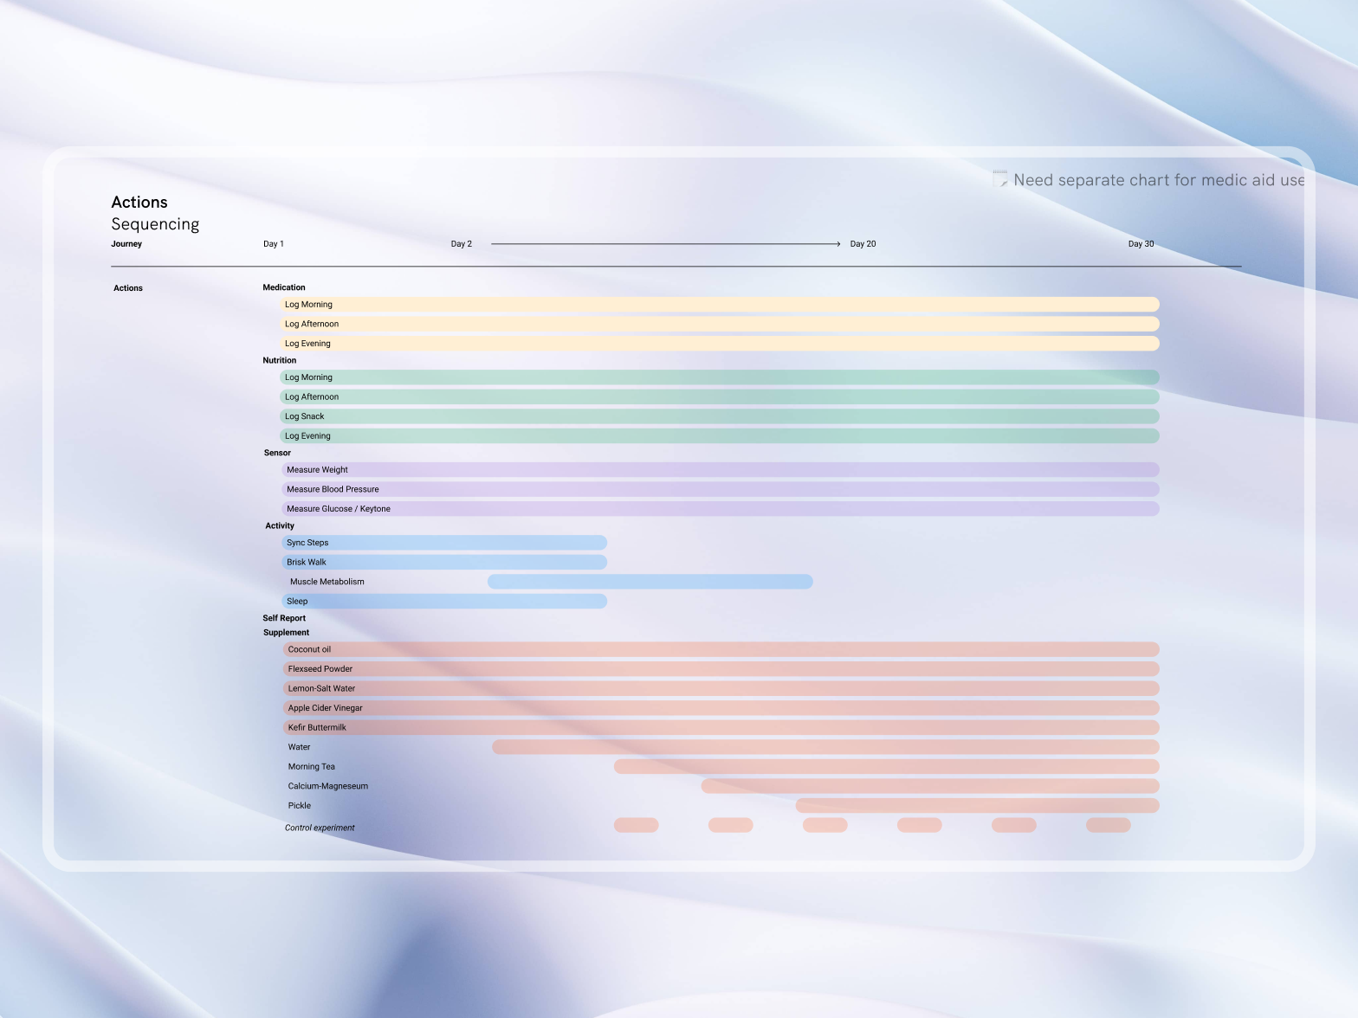Screen dimensions: 1358x1018
Task: Jump to the Day 20 marker
Action: [863, 244]
